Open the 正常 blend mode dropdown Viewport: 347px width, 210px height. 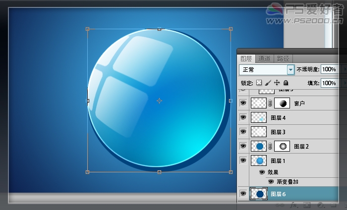[267, 70]
